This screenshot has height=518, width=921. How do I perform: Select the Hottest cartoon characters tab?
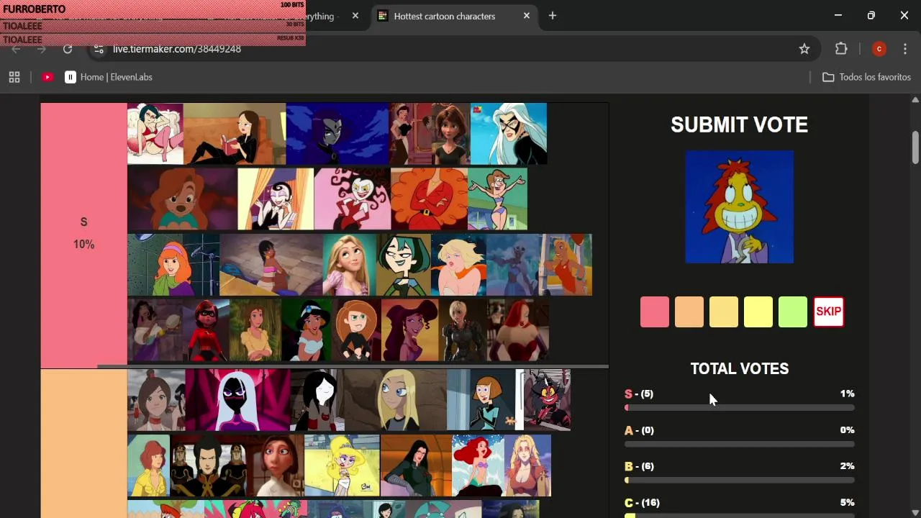[454, 16]
